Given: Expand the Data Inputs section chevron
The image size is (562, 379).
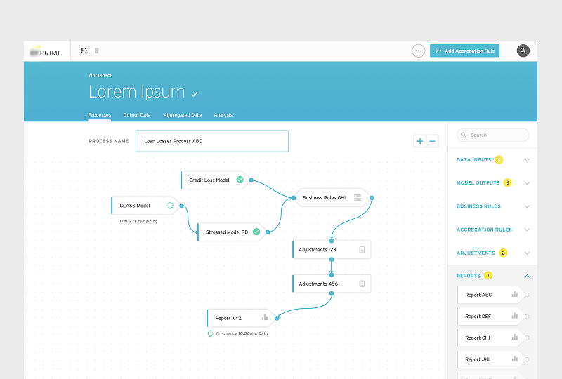Looking at the screenshot, I should click(527, 160).
